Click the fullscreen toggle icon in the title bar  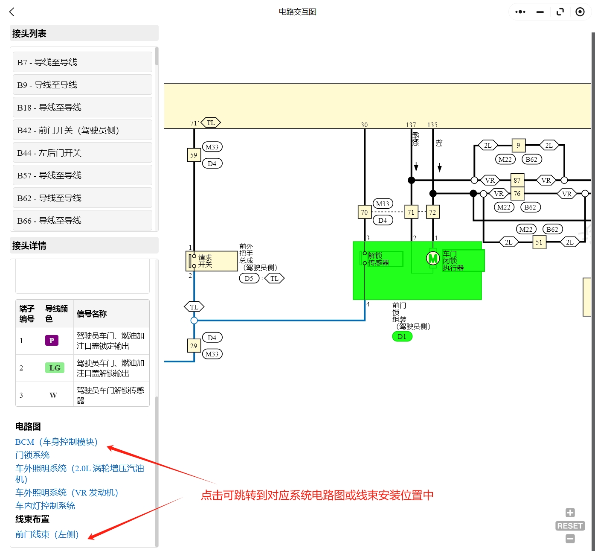(560, 12)
